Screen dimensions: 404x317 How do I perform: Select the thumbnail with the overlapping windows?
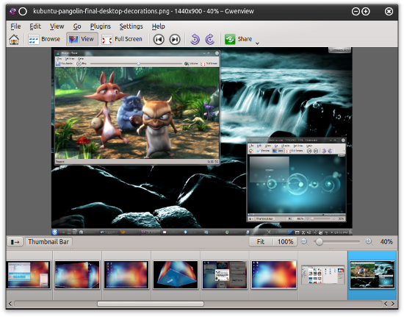point(225,274)
